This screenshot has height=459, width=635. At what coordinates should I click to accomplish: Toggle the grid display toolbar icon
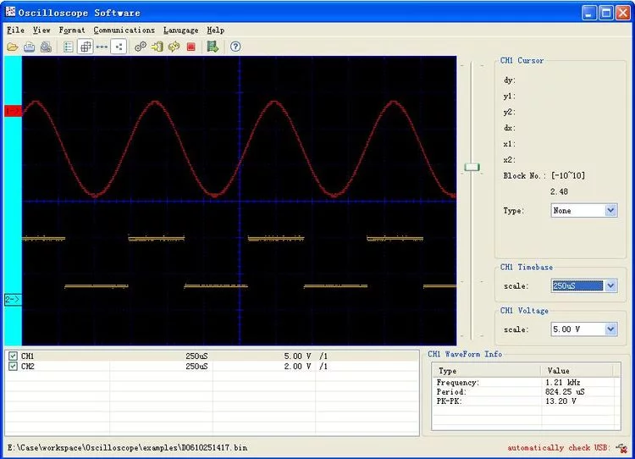[x=86, y=47]
